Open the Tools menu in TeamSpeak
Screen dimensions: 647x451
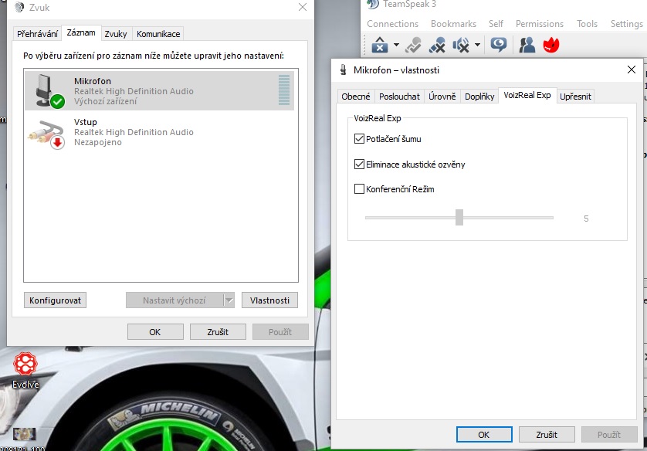pos(587,24)
